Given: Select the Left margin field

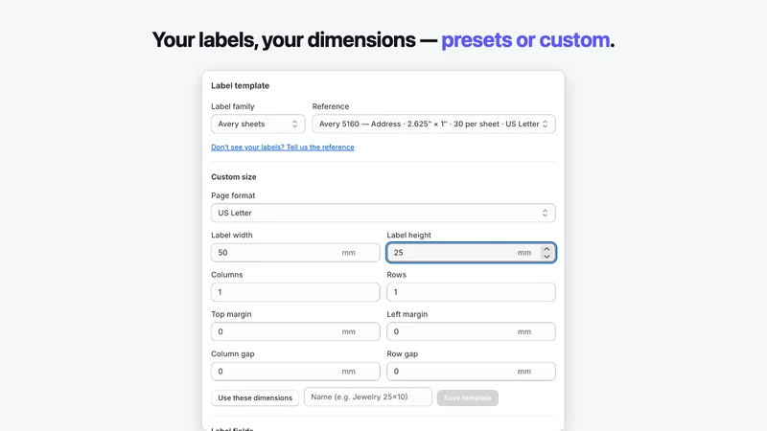Looking at the screenshot, I should [x=471, y=331].
